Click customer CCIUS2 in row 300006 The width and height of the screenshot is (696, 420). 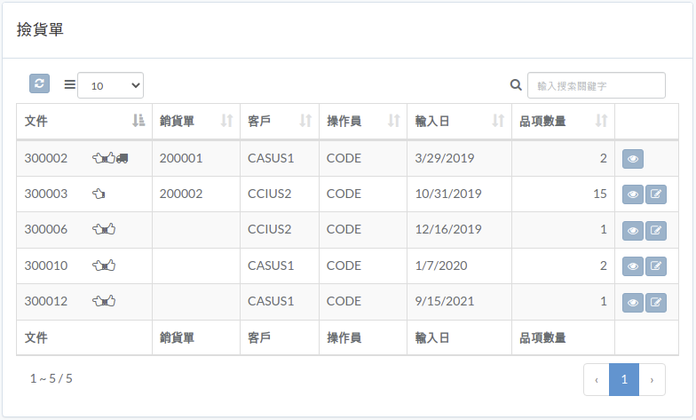(x=270, y=229)
